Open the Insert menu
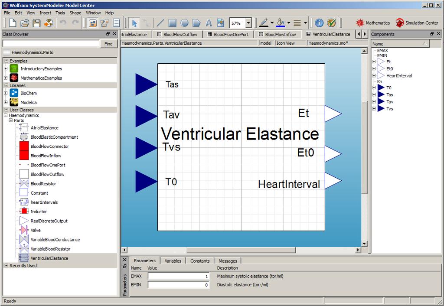 tap(45, 13)
